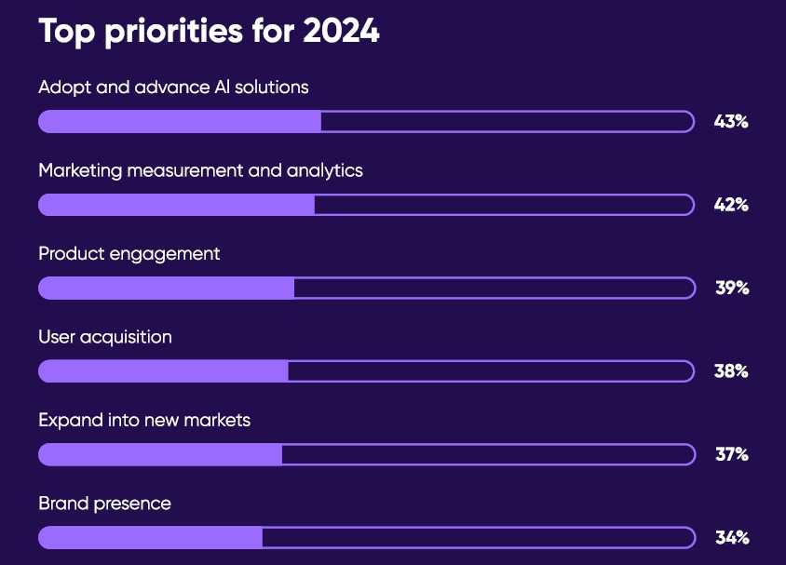Click the "Brand presence" label
The width and height of the screenshot is (786, 565).
click(x=105, y=504)
